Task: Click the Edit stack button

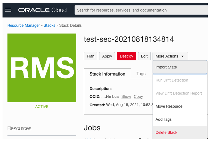Action: (144, 56)
